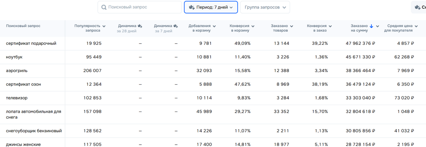
Task: Click cart additions value 32 093
Action: (204, 71)
